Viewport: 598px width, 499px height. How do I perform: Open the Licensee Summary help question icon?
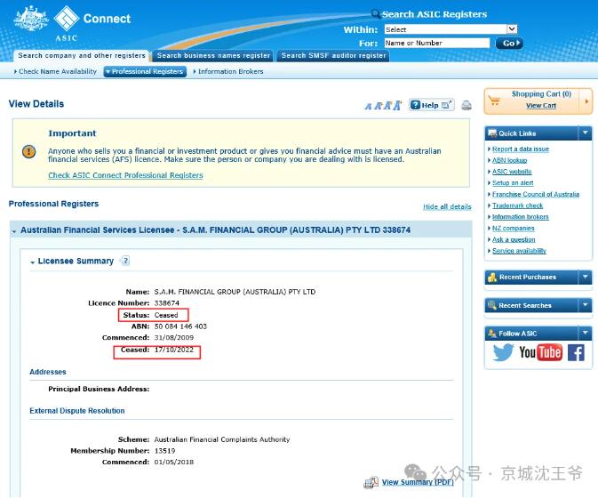click(x=125, y=261)
